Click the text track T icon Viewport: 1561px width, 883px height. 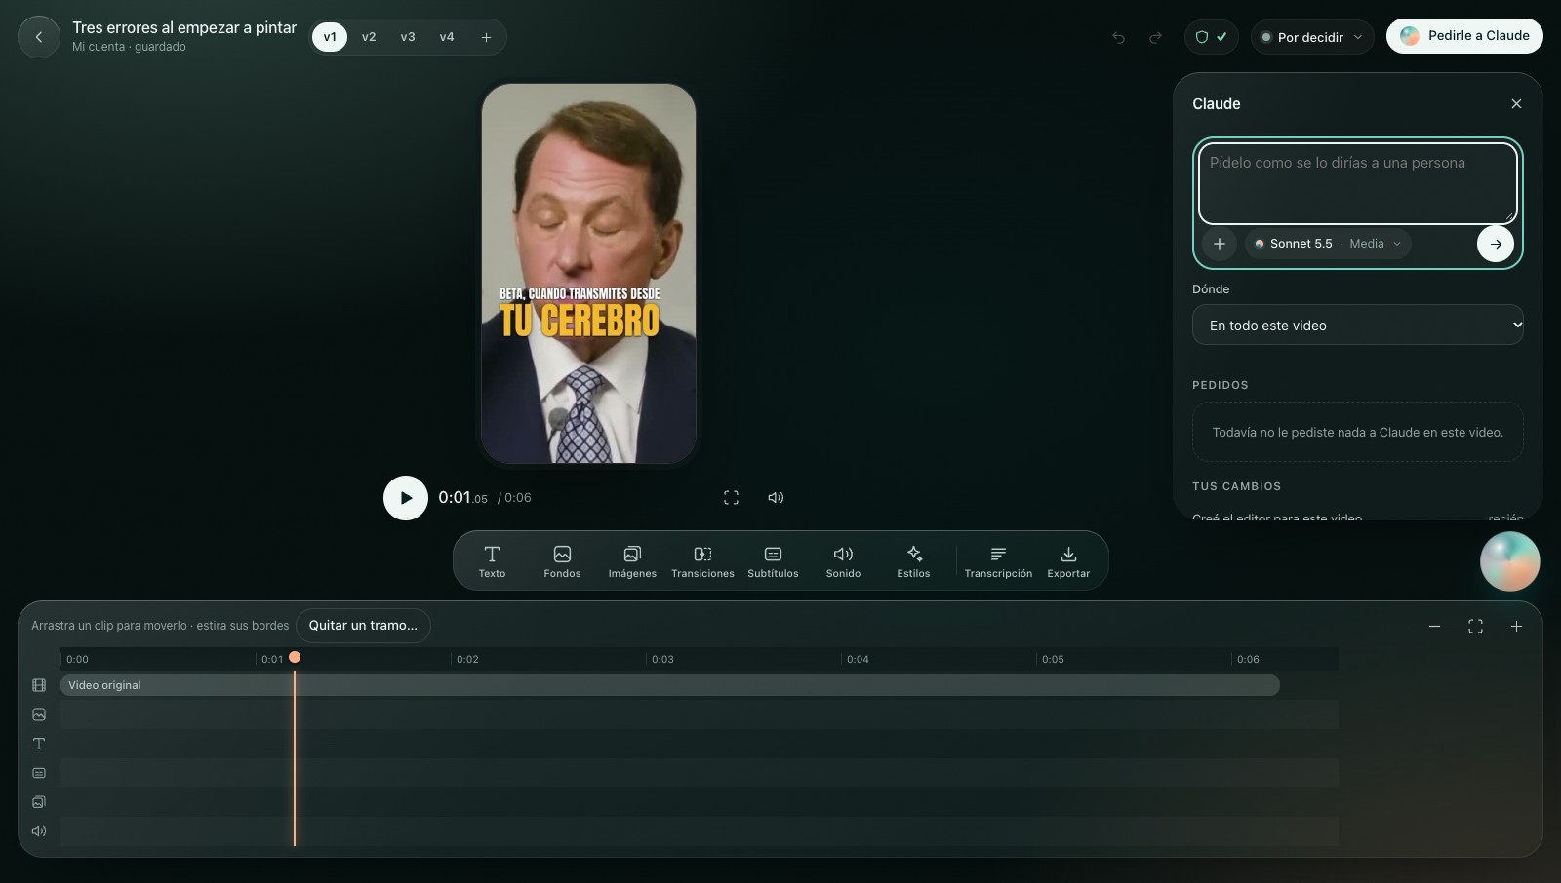pyautogui.click(x=39, y=744)
